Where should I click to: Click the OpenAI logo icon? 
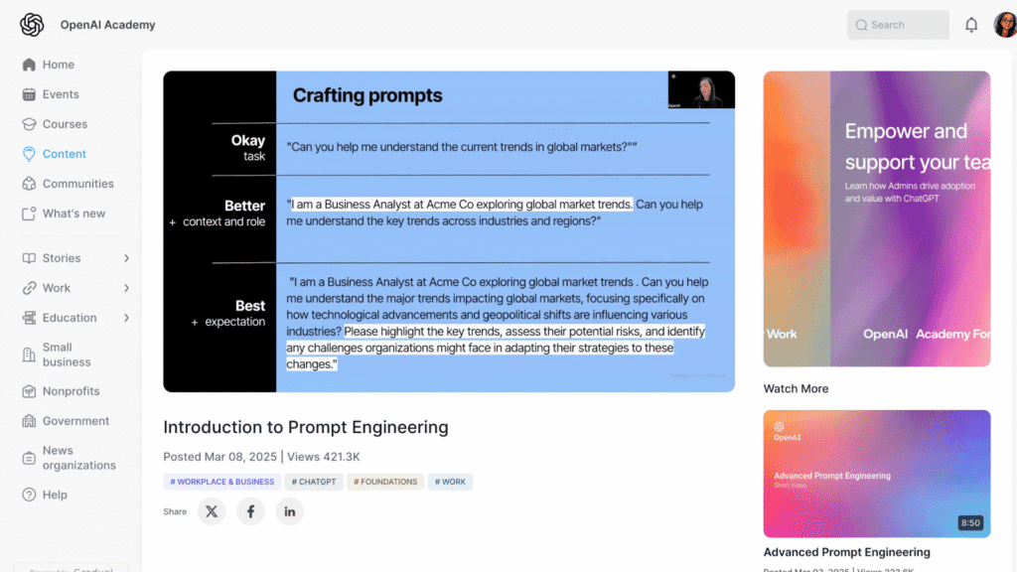tap(32, 25)
